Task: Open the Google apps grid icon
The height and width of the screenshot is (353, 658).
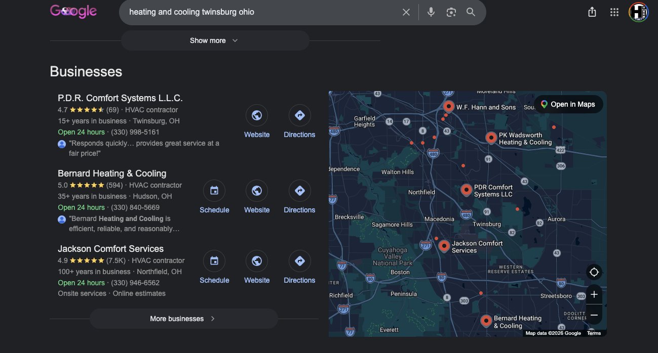Action: point(614,12)
